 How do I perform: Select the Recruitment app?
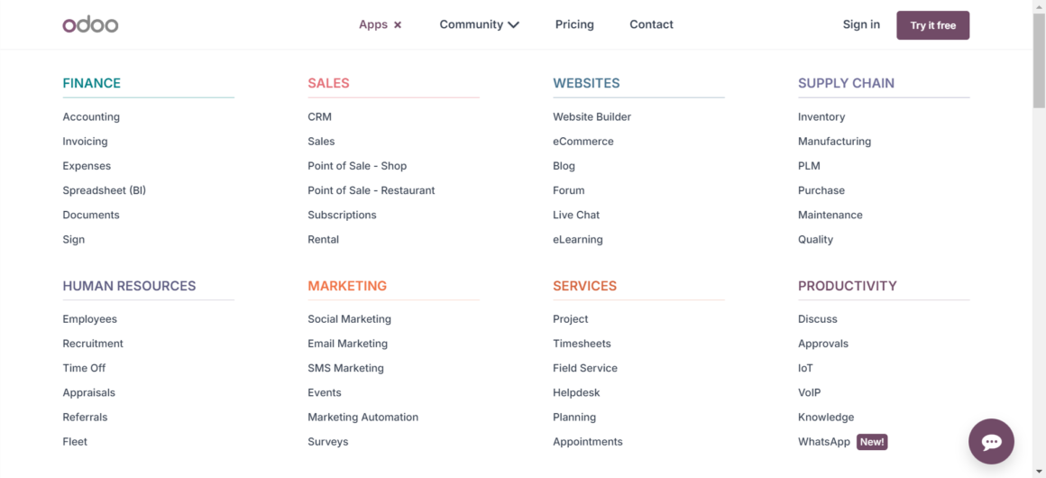93,344
